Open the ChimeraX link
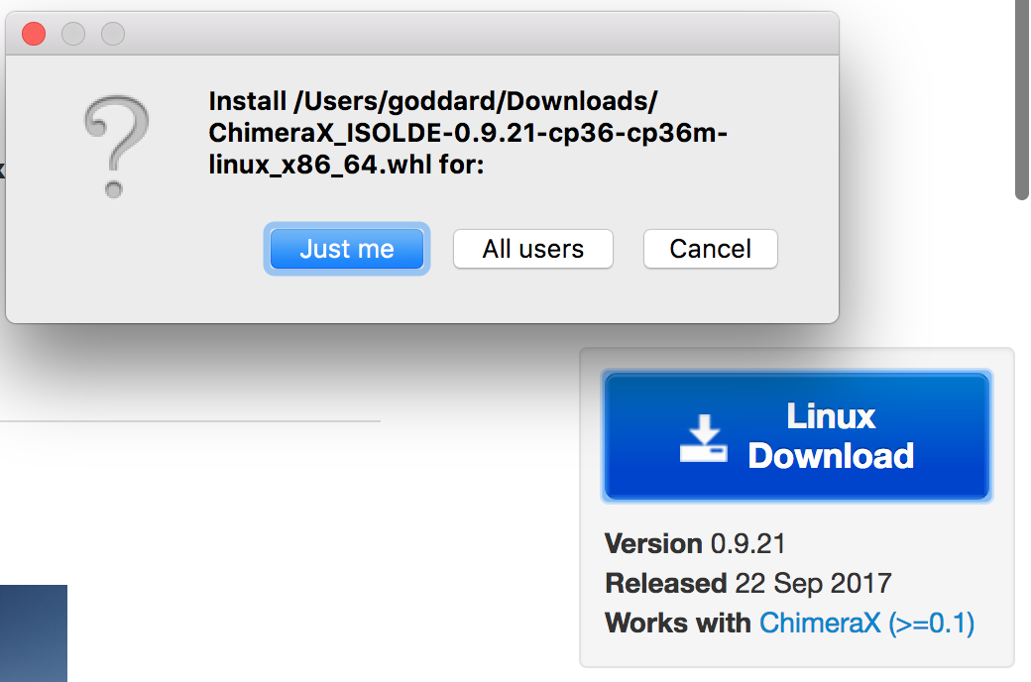 819,623
